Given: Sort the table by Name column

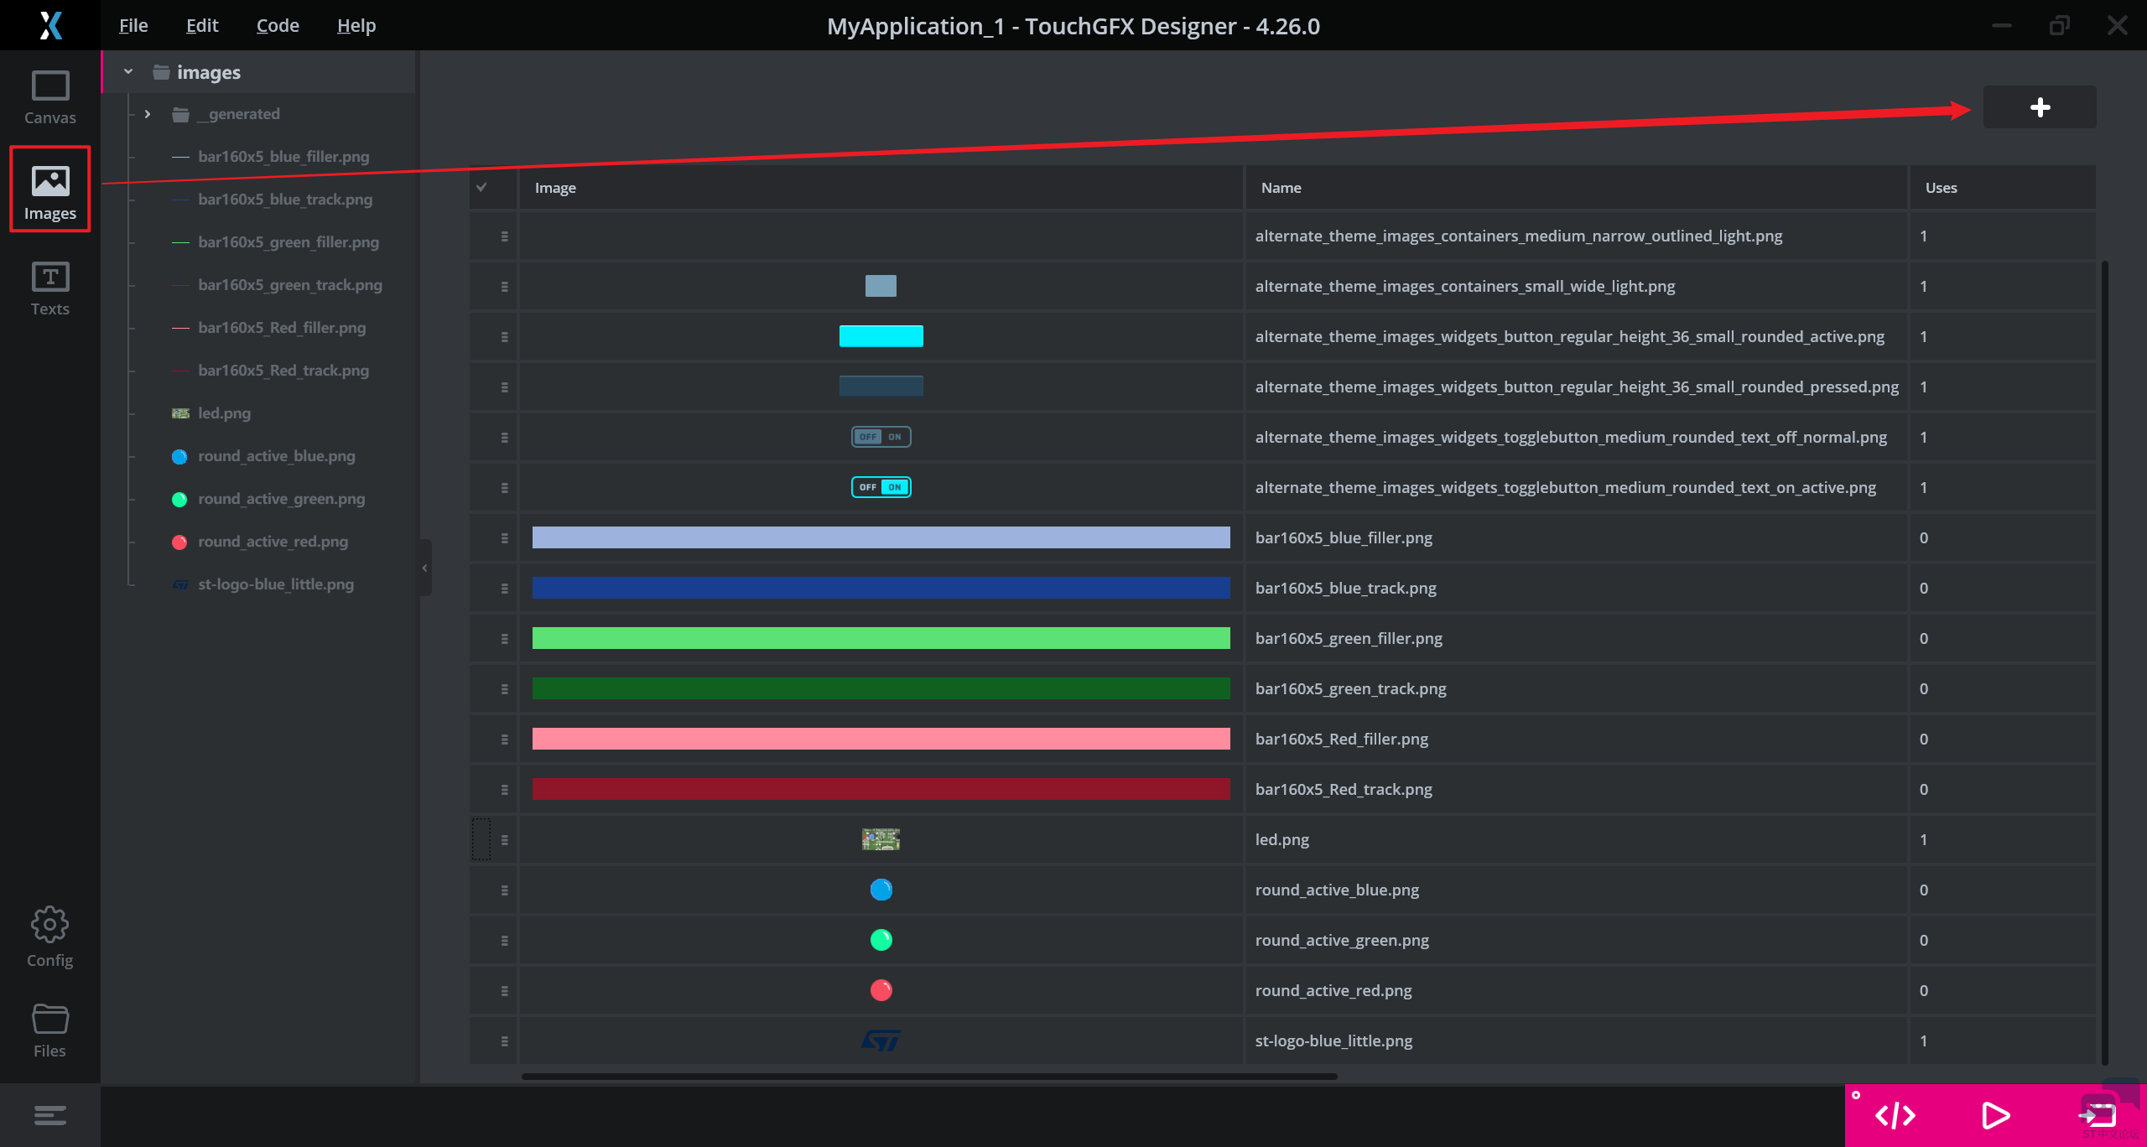Looking at the screenshot, I should [1281, 188].
